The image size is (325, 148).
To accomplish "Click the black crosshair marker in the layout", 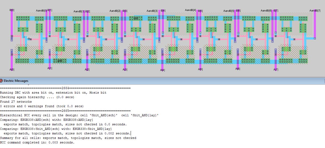I will (x=29, y=39).
